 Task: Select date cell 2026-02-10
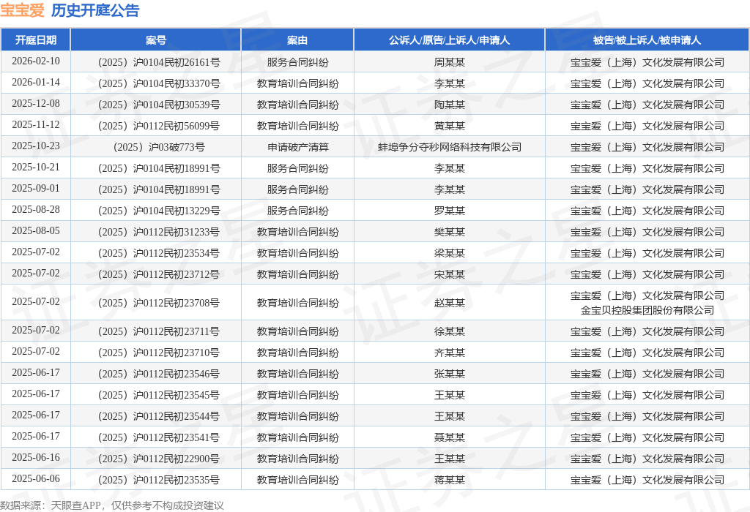pyautogui.click(x=36, y=61)
